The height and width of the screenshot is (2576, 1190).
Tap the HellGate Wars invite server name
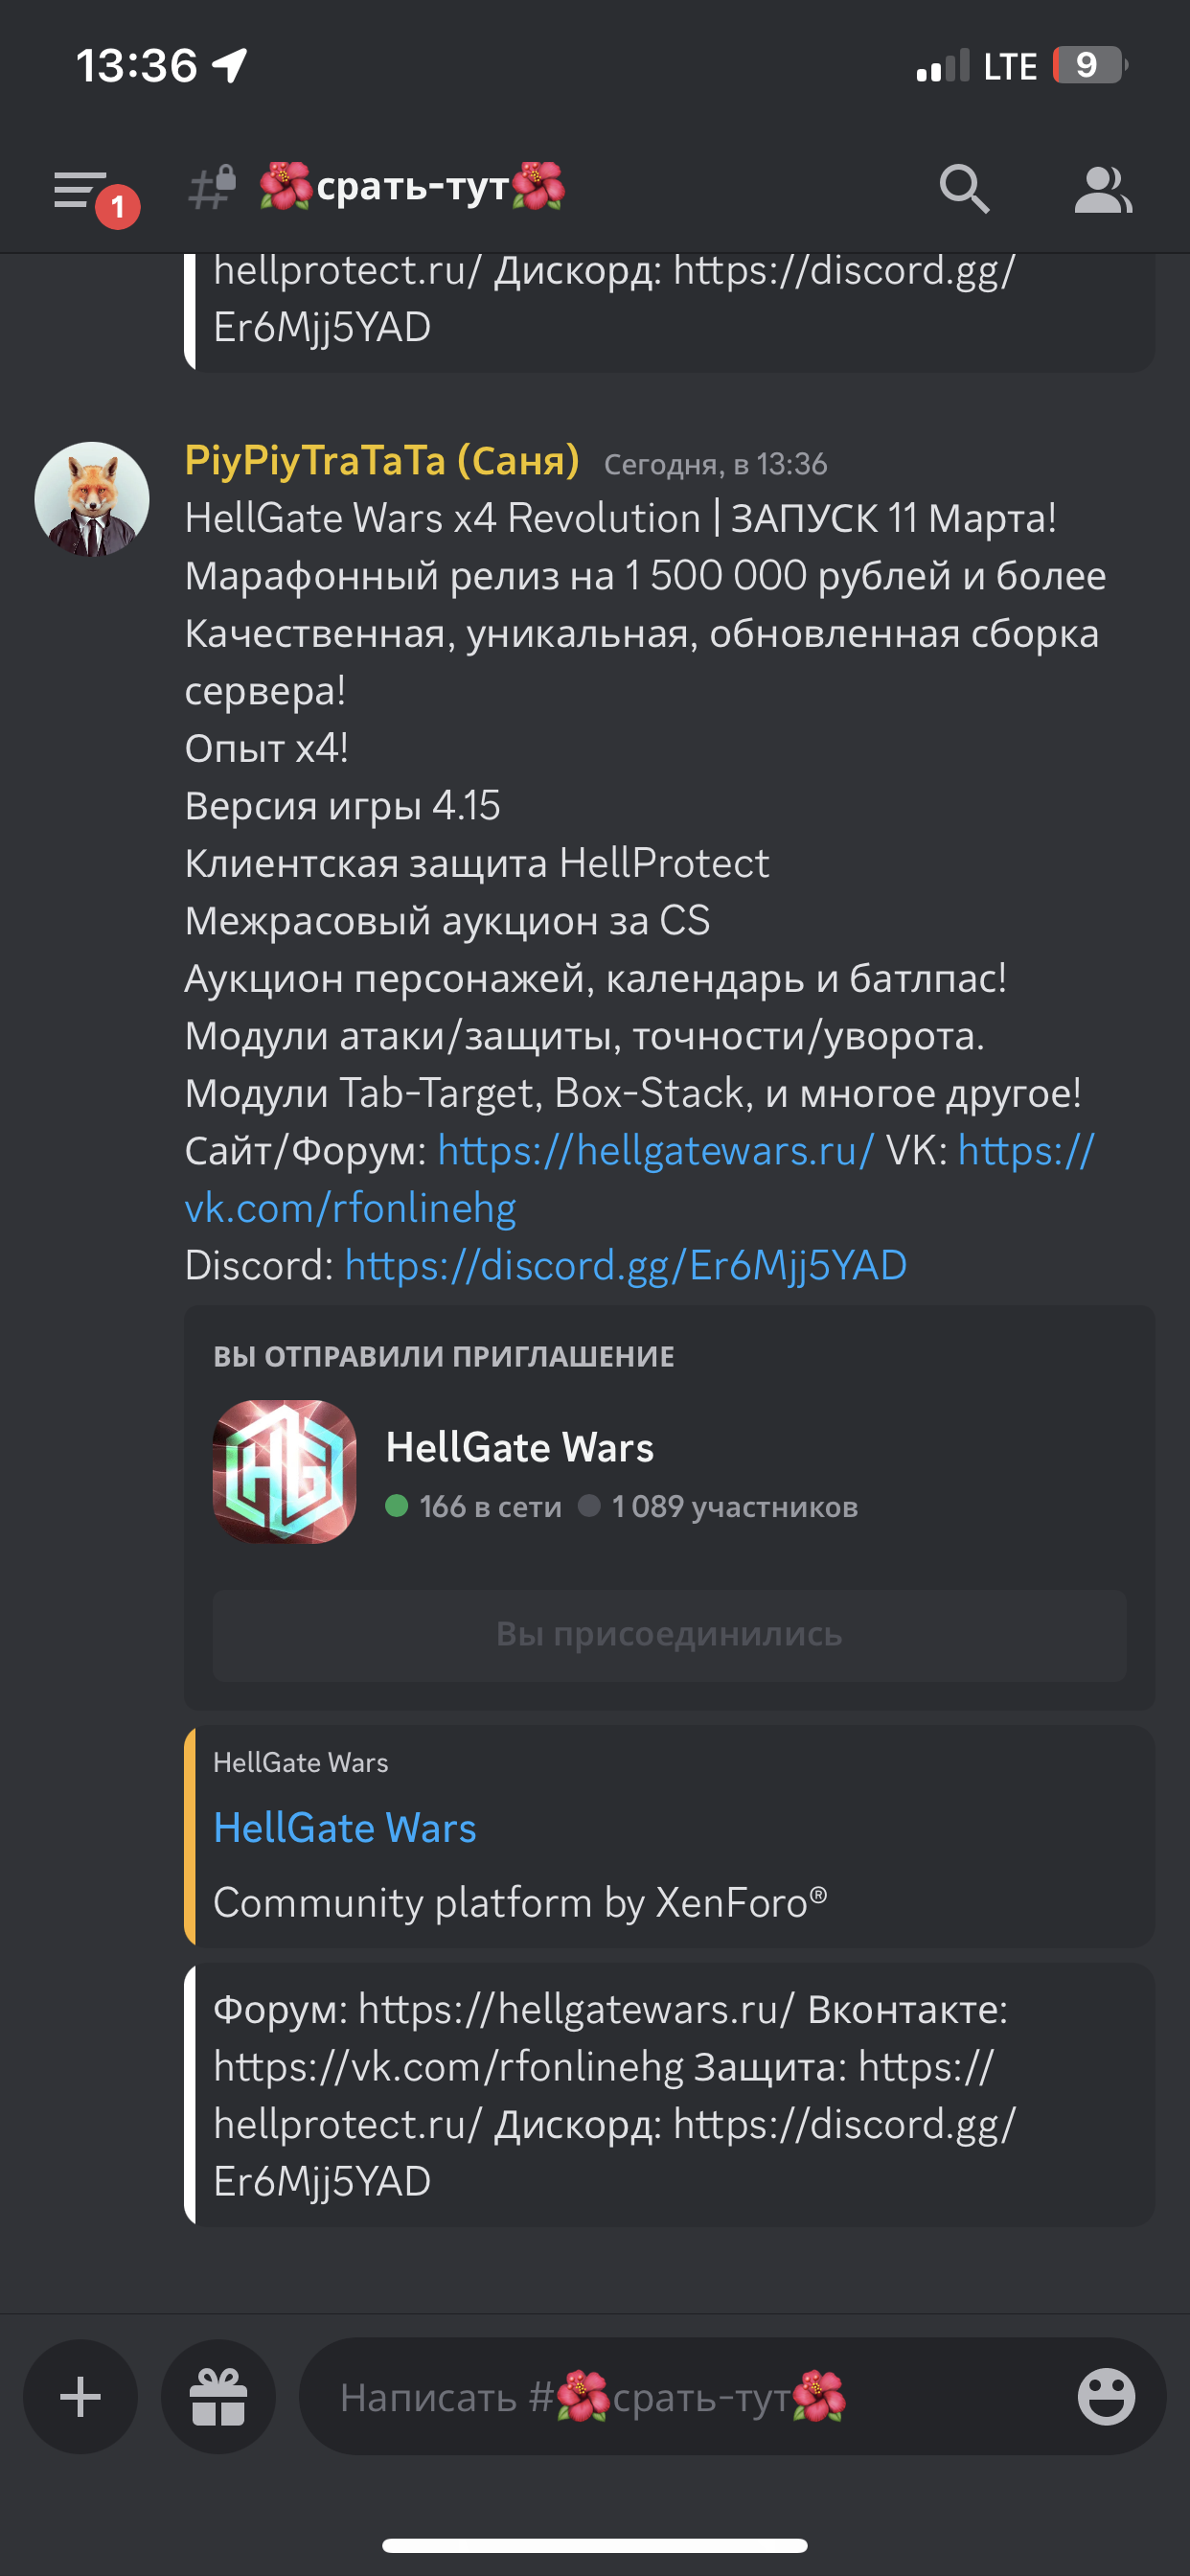pyautogui.click(x=520, y=1447)
